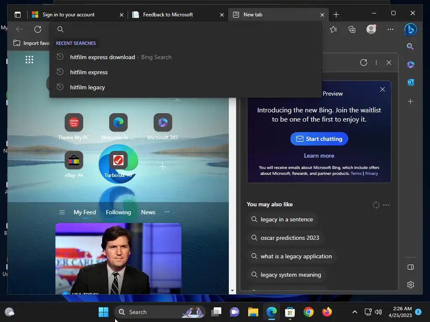Click the Bing Discover sidebar button

click(x=411, y=29)
